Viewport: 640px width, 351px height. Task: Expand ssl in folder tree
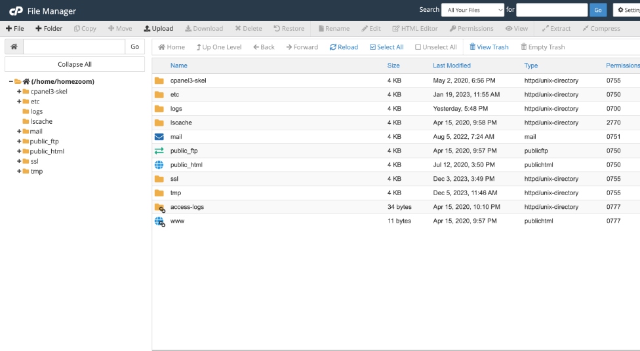[19, 161]
